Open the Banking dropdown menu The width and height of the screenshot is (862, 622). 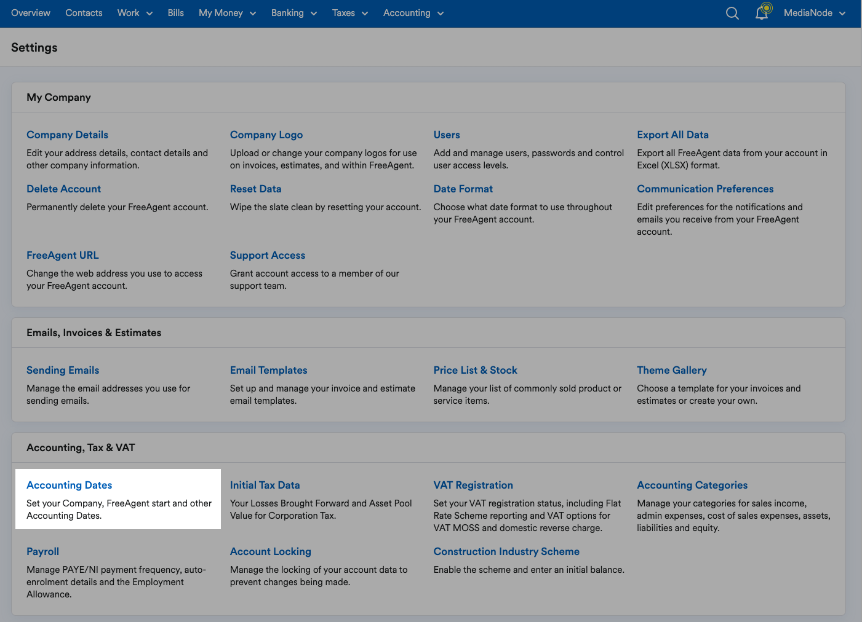pyautogui.click(x=293, y=13)
